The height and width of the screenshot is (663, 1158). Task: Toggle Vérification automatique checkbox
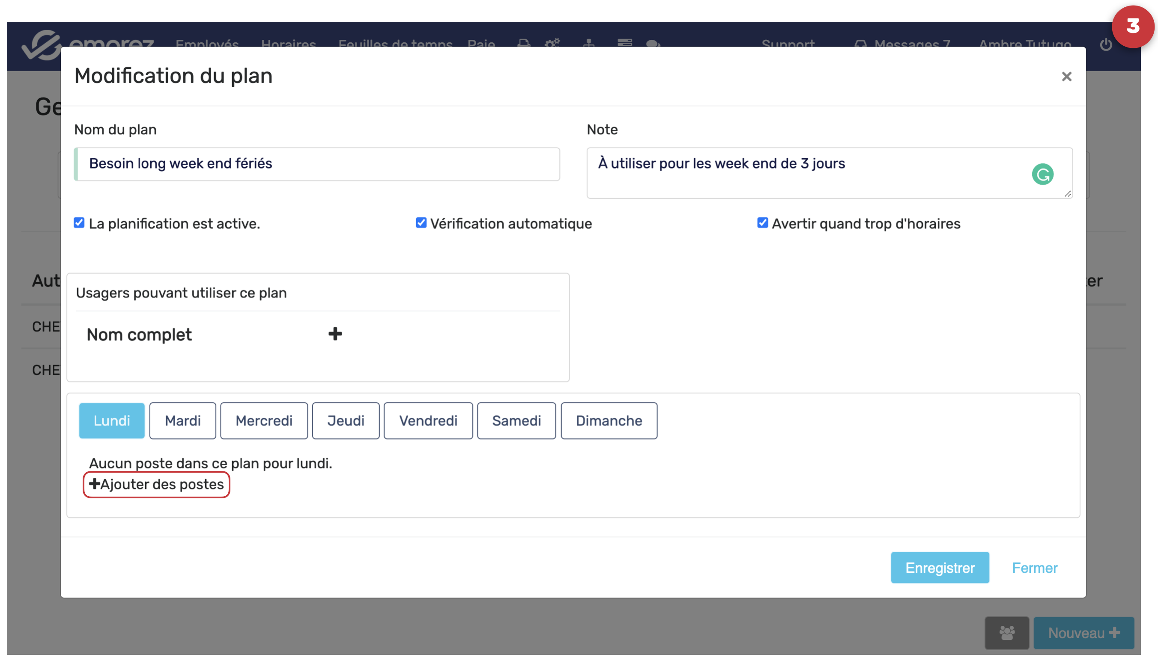421,223
